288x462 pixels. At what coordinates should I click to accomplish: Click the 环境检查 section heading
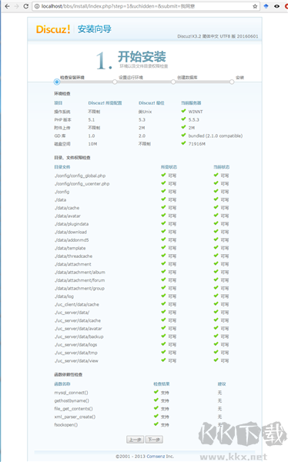(x=62, y=94)
